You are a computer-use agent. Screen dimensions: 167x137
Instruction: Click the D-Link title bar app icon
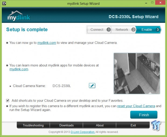coord(4,3)
